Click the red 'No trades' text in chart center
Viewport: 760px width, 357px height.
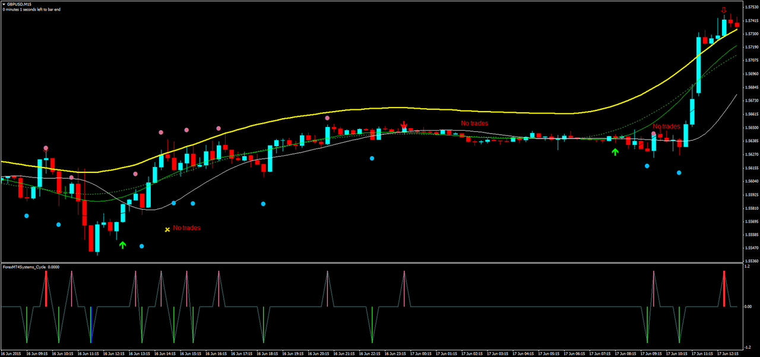tap(473, 123)
